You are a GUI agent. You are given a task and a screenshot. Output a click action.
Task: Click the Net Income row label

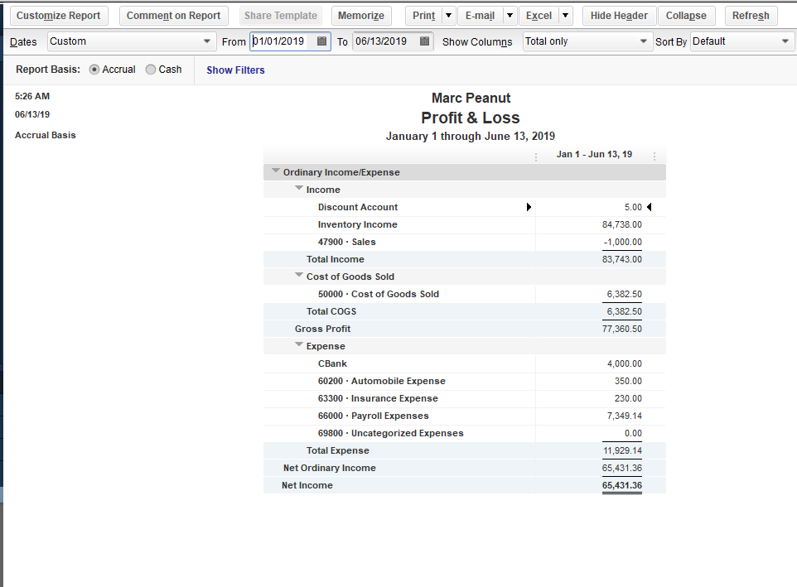[307, 485]
